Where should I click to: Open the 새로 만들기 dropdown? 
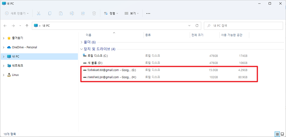pos(17,14)
